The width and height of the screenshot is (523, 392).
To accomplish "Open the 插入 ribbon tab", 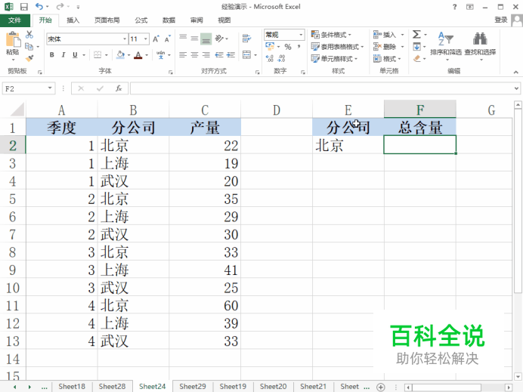I will point(73,20).
